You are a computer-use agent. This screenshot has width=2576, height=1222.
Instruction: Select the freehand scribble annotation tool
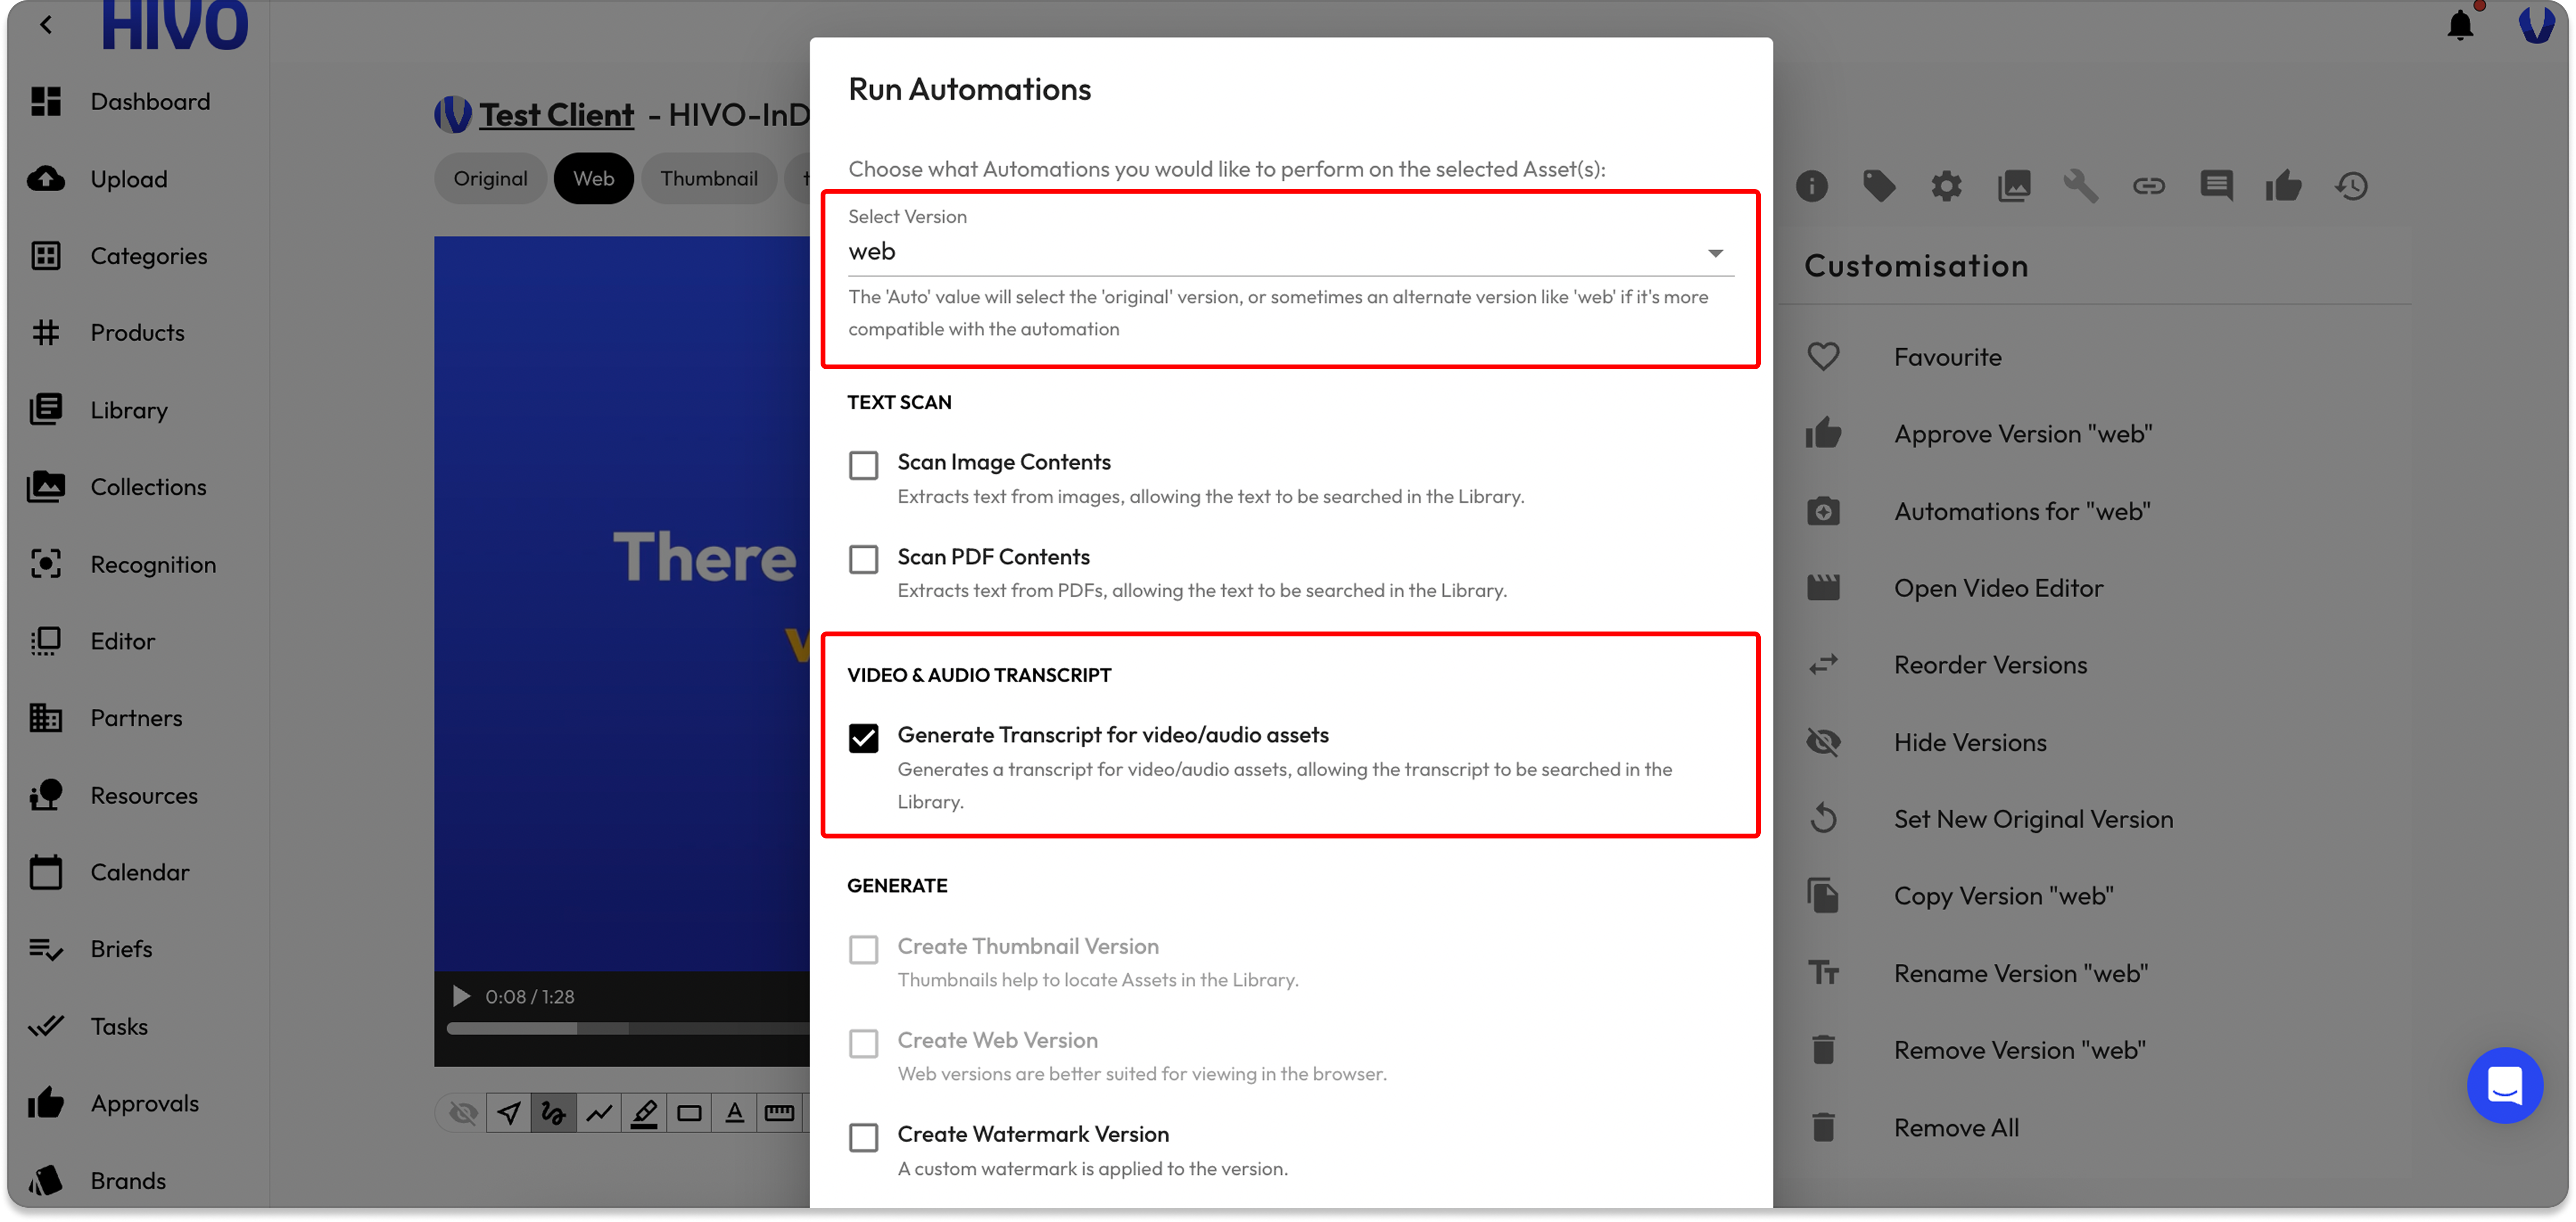click(553, 1113)
